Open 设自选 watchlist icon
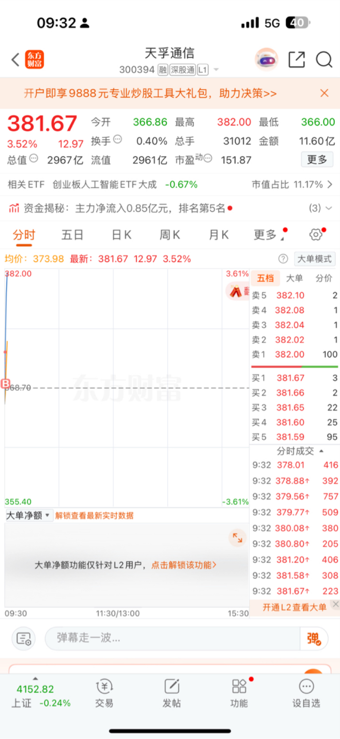Image resolution: width=340 pixels, height=739 pixels. [306, 693]
